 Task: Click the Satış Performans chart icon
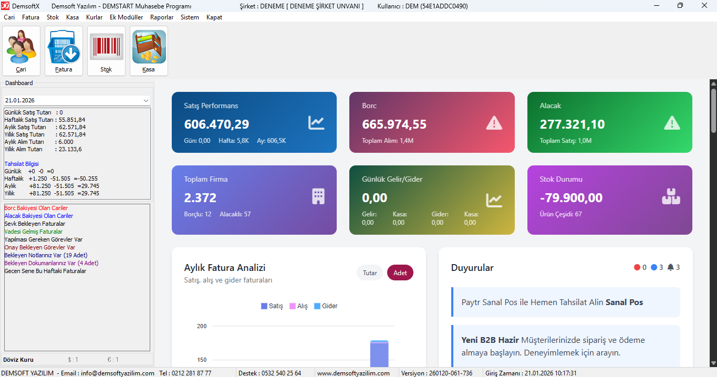click(316, 123)
